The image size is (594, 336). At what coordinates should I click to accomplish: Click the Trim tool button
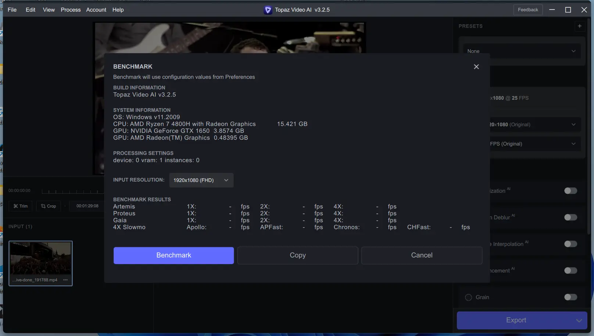pyautogui.click(x=21, y=206)
